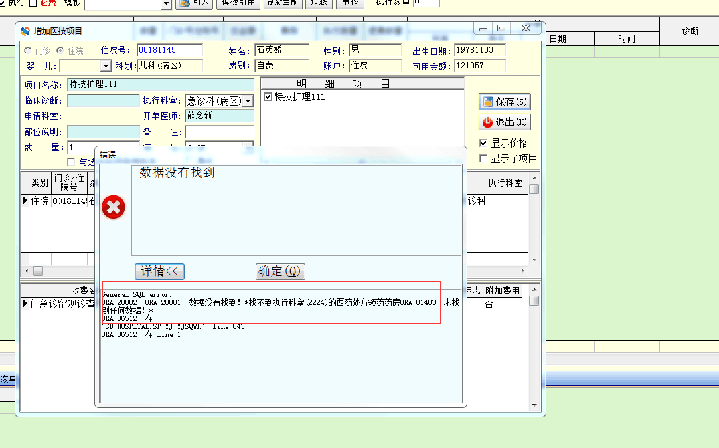Viewport: 719px width, 448px height.
Task: Open the 执行科室 dropdown arrow
Action: pos(248,101)
